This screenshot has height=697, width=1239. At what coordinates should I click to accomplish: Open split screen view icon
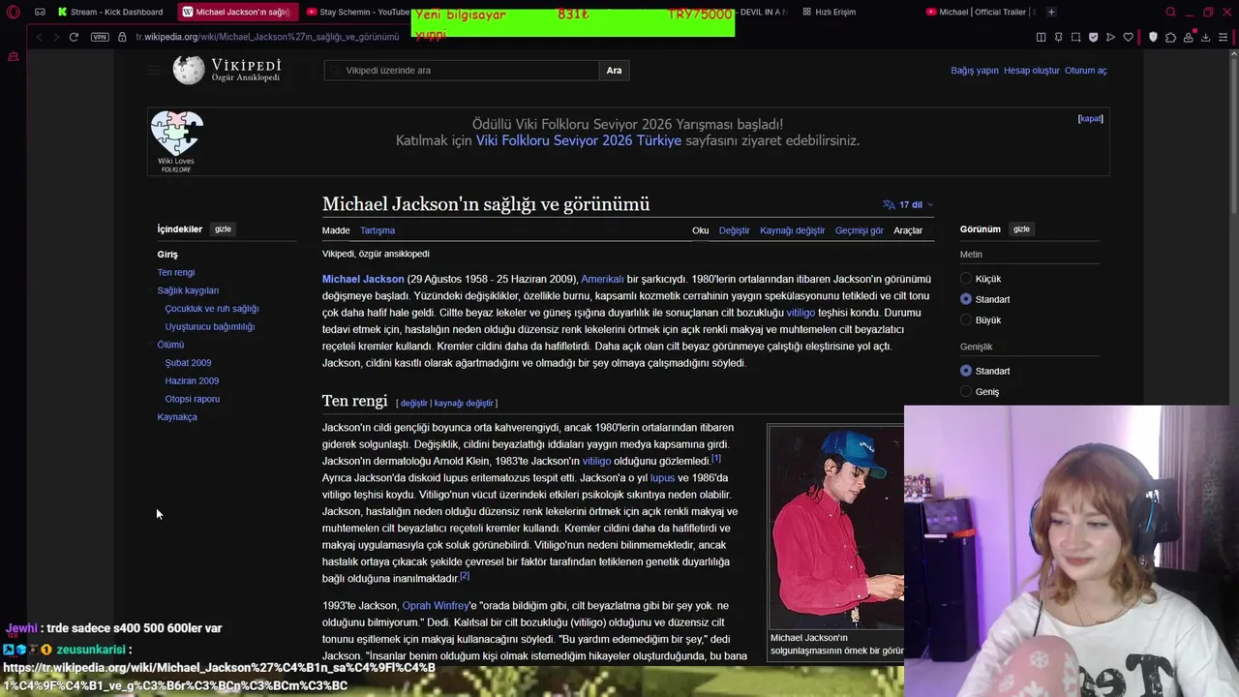[x=1041, y=37]
